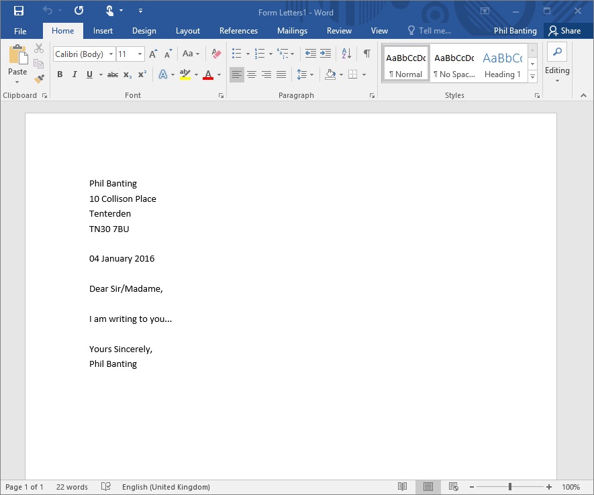
Task: Click the Text Effects glowing A icon
Action: pyautogui.click(x=163, y=74)
